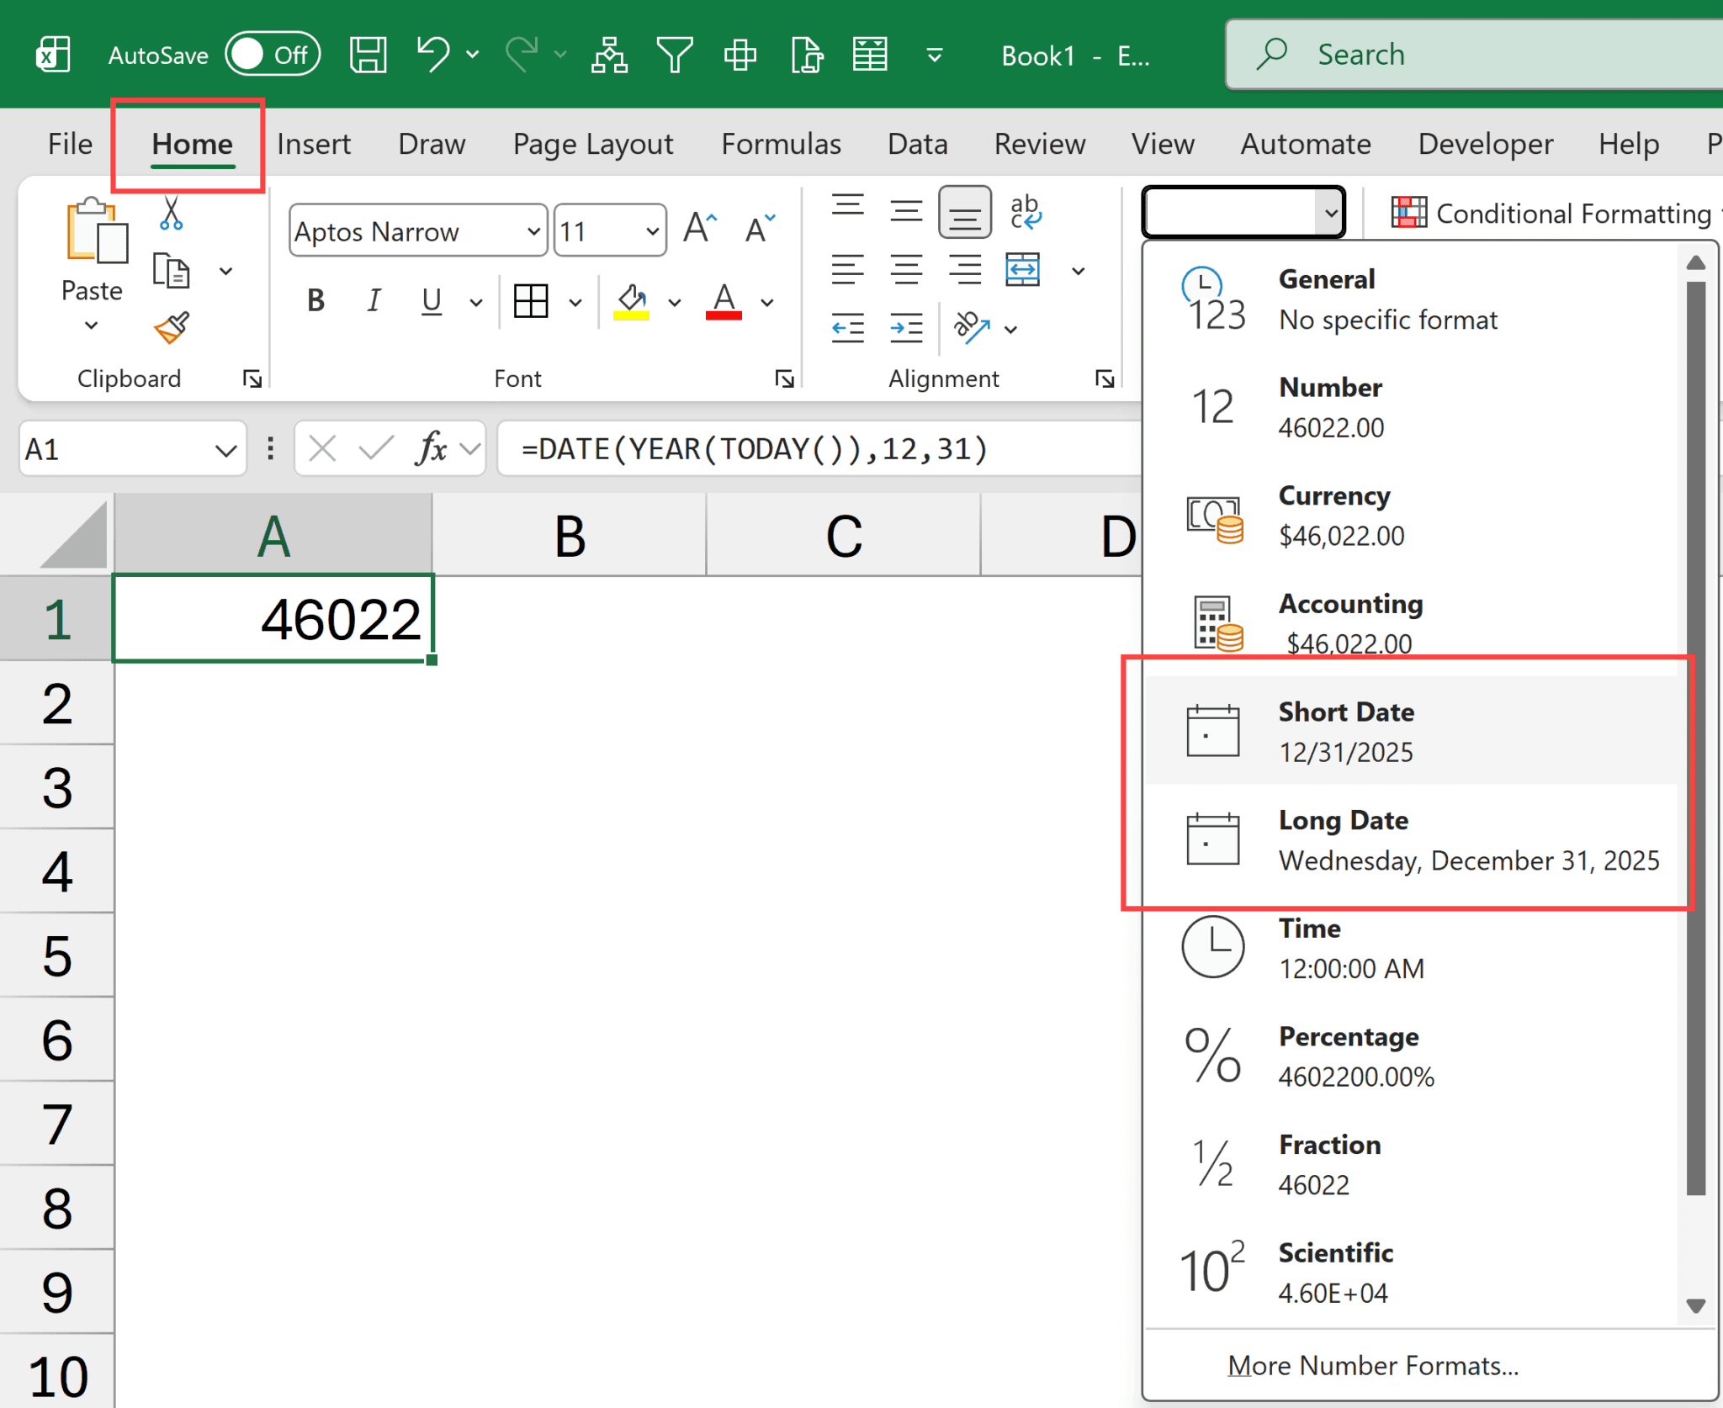Click inside the Search box
The height and width of the screenshot is (1408, 1723).
[1472, 54]
